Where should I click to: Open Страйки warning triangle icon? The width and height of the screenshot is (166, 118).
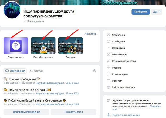(x=108, y=68)
